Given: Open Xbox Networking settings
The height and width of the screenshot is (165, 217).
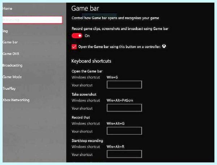Looking at the screenshot, I should (16, 100).
